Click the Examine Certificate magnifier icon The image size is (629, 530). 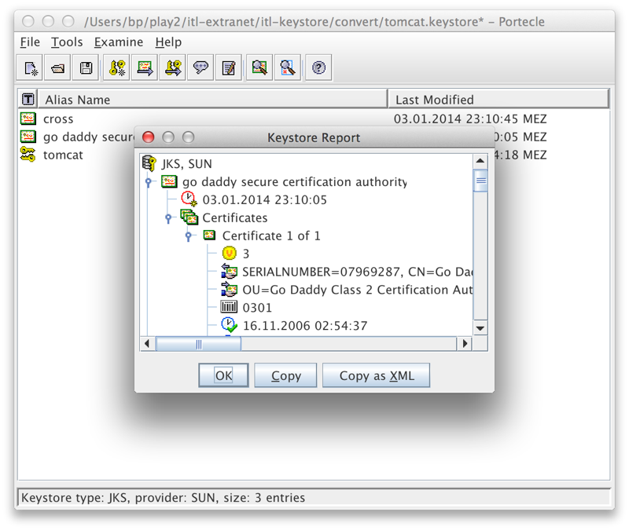click(259, 68)
